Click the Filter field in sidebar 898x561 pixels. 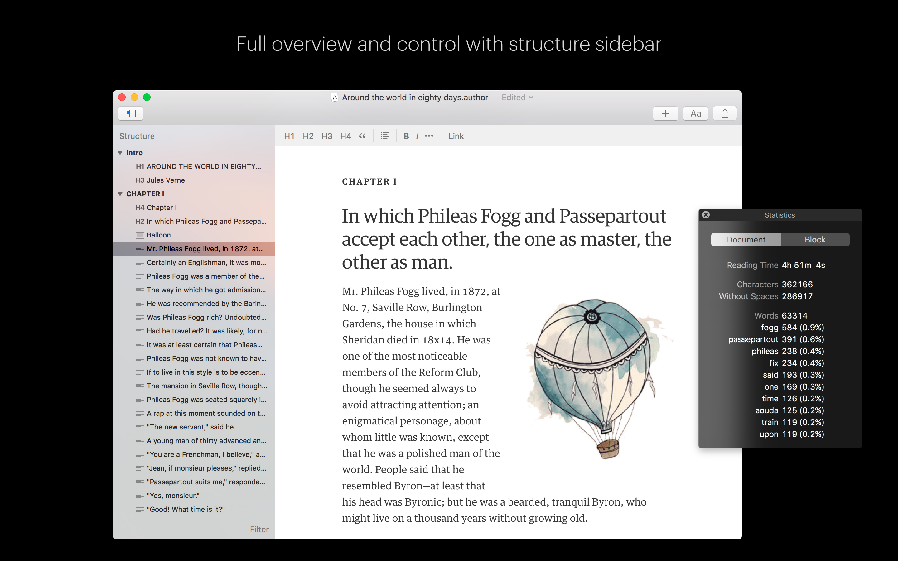(259, 530)
